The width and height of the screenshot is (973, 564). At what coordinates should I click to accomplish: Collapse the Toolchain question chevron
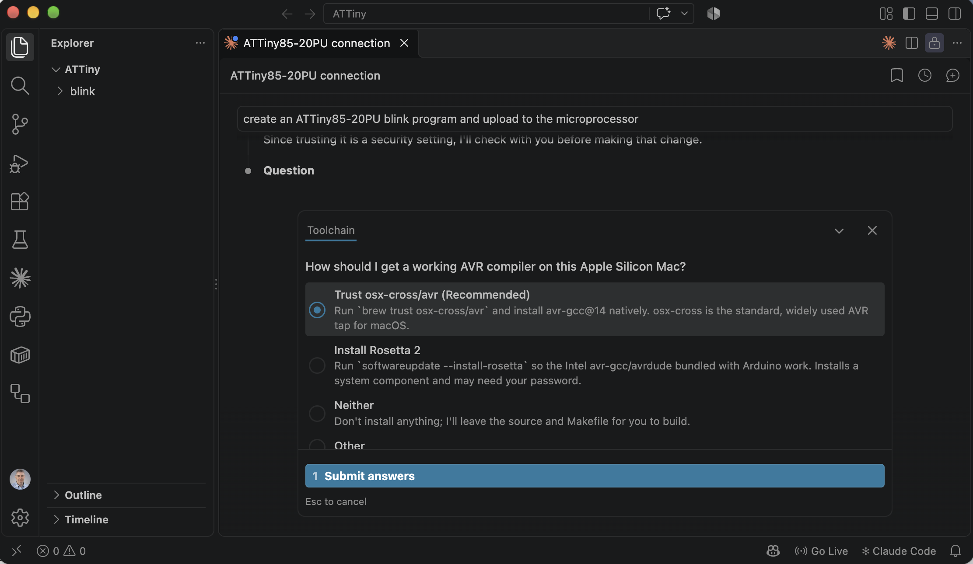[x=839, y=231]
